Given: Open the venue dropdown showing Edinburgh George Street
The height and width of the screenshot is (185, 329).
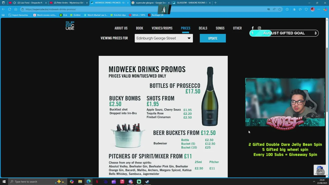Looking at the screenshot, I should point(164,38).
